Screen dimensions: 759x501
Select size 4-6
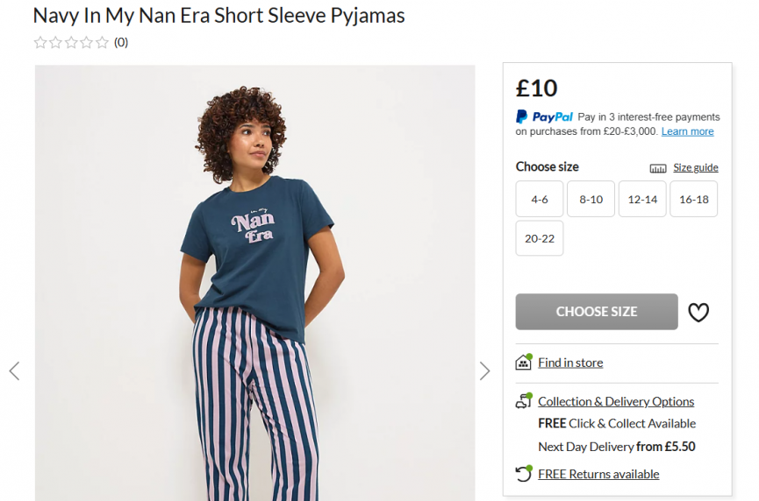540,199
